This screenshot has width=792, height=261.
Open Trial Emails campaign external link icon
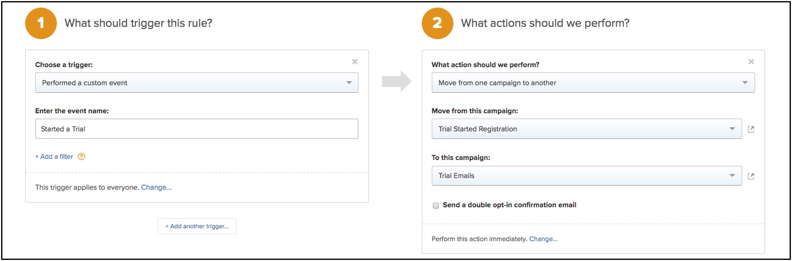pyautogui.click(x=751, y=176)
